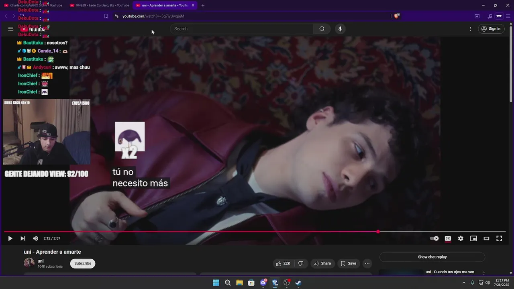Screen dimensions: 514x289
Task: Open 'uni - Cuando tus ojos me ven' suggestion
Action: pos(450,272)
